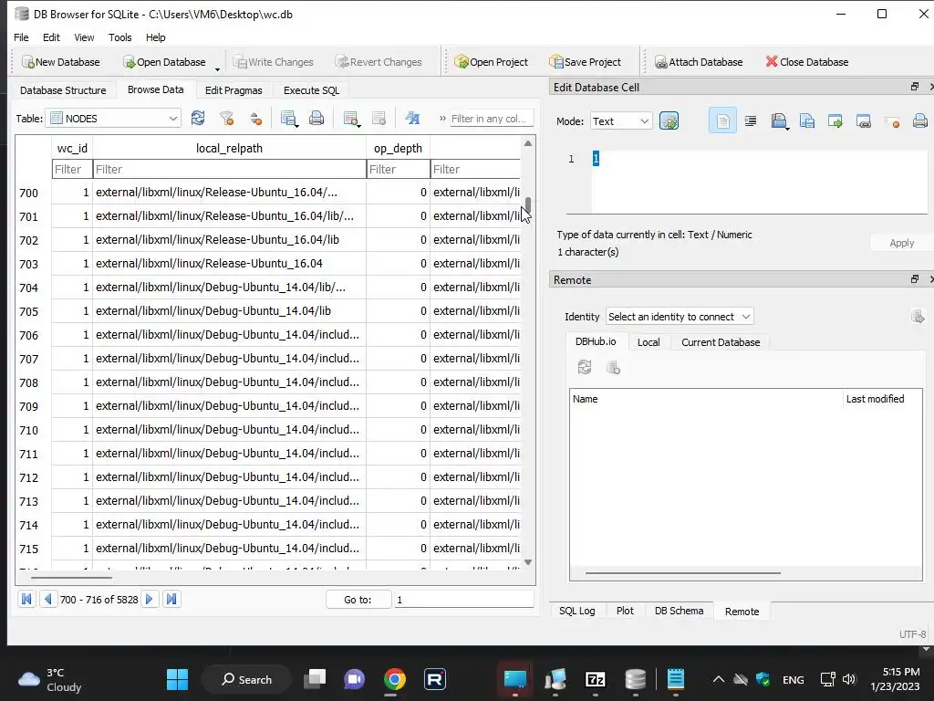Open the import from file icon in cell editor
934x701 pixels.
point(779,121)
